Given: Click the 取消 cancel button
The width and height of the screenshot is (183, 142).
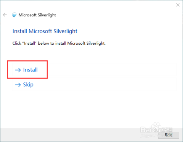Looking at the screenshot, I should (x=169, y=135).
